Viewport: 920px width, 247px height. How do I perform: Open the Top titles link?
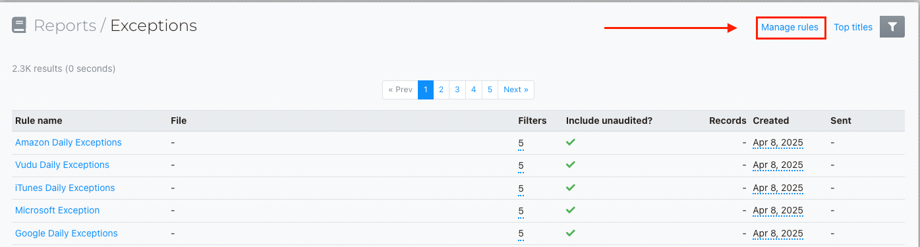pos(853,27)
